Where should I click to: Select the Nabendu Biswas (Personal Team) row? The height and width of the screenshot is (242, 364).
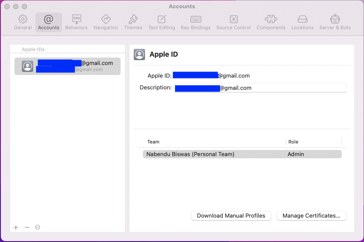coord(242,154)
